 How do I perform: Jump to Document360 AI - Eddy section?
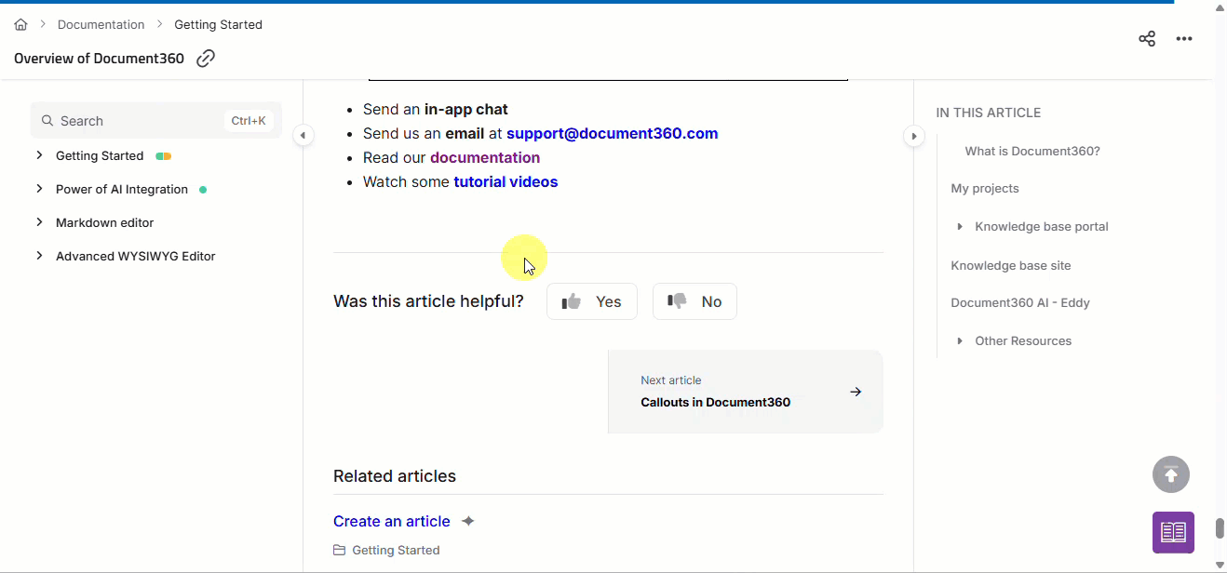(x=1020, y=302)
